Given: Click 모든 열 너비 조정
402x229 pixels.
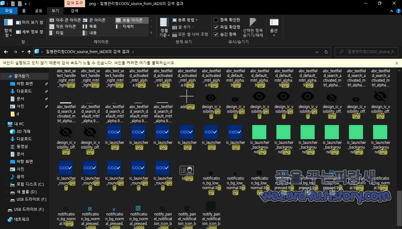Looking at the screenshot, I should click(x=190, y=34).
